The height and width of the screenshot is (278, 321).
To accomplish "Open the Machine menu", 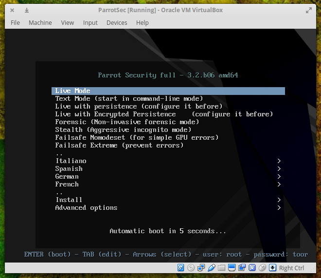I will (40, 22).
